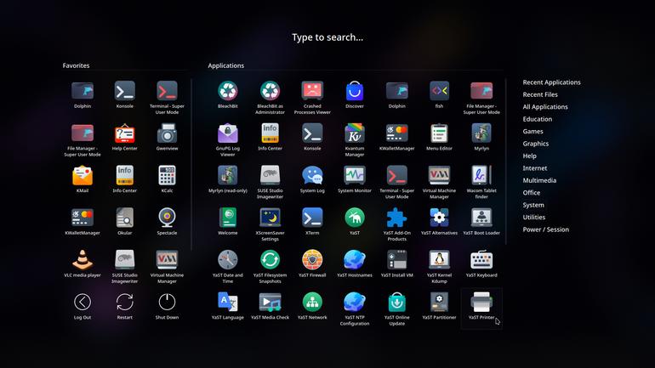Launch VLC media player

(x=83, y=263)
